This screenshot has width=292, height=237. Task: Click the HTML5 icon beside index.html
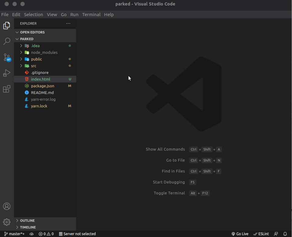tap(27, 79)
